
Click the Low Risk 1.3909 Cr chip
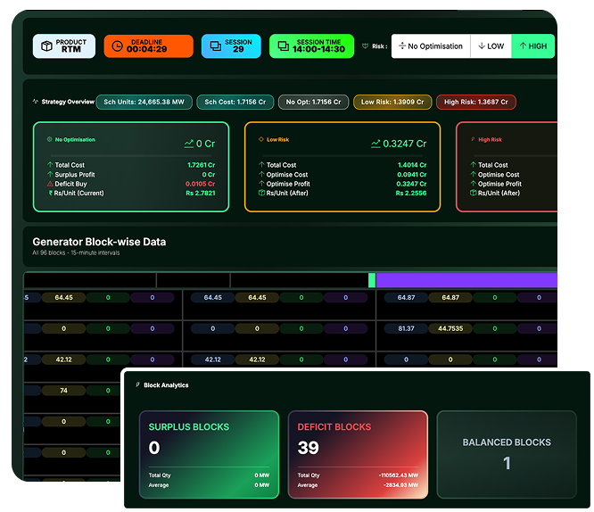(x=392, y=102)
